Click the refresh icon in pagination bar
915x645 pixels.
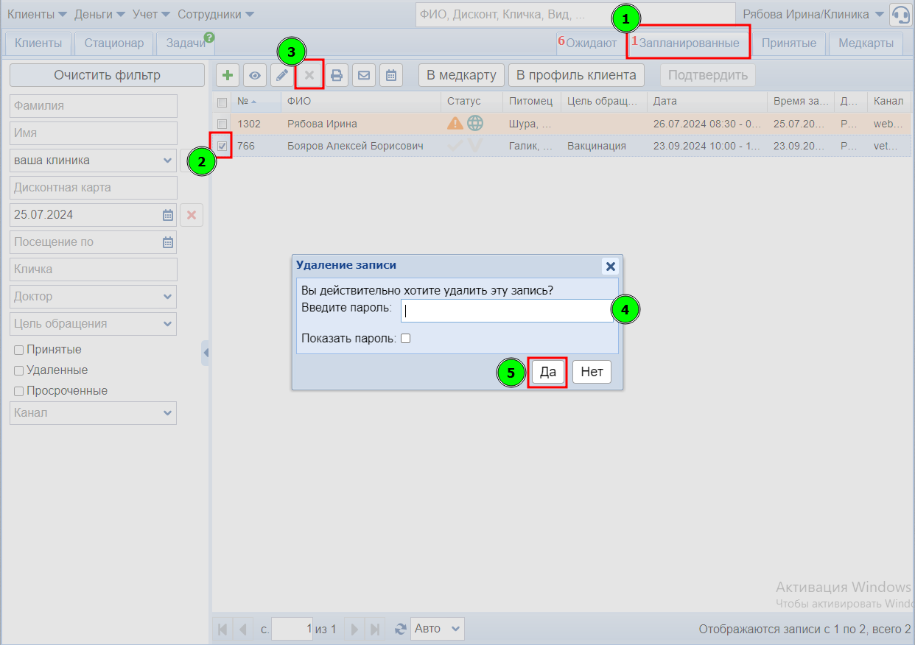pos(401,629)
